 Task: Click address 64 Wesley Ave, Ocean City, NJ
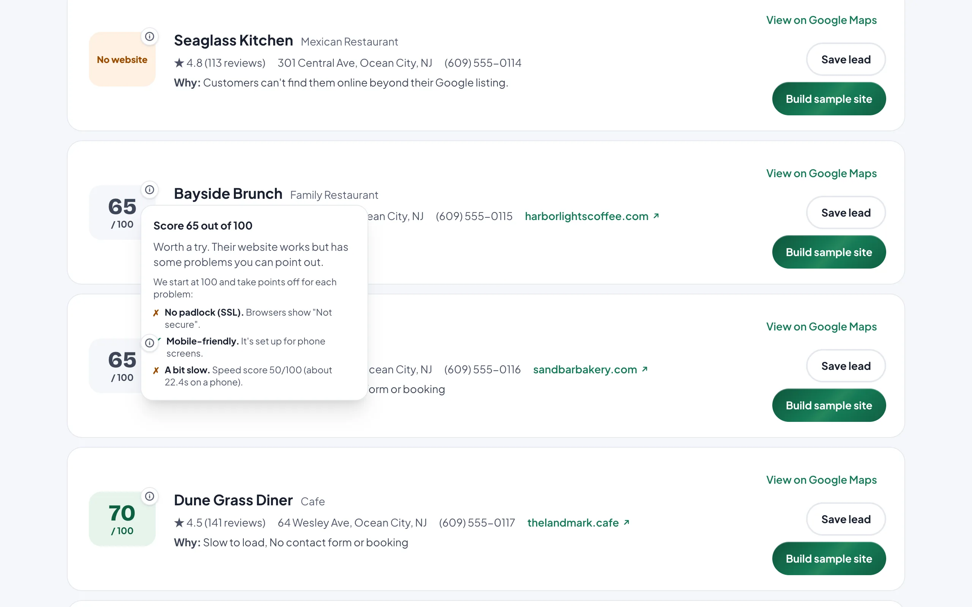(x=352, y=523)
